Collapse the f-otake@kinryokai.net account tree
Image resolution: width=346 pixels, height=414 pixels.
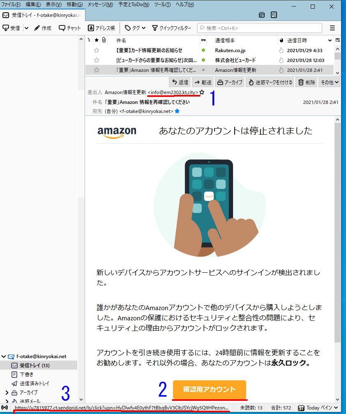point(4,356)
